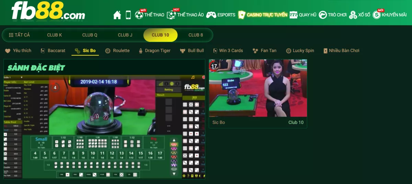
Task: Open the mobile phone version icon
Action: click(x=128, y=15)
